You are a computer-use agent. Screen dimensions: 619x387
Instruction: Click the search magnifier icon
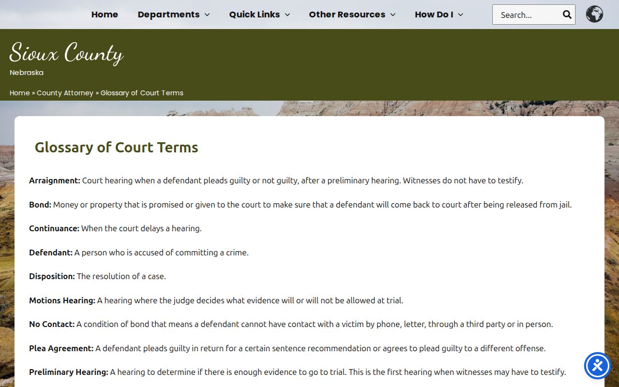point(567,15)
